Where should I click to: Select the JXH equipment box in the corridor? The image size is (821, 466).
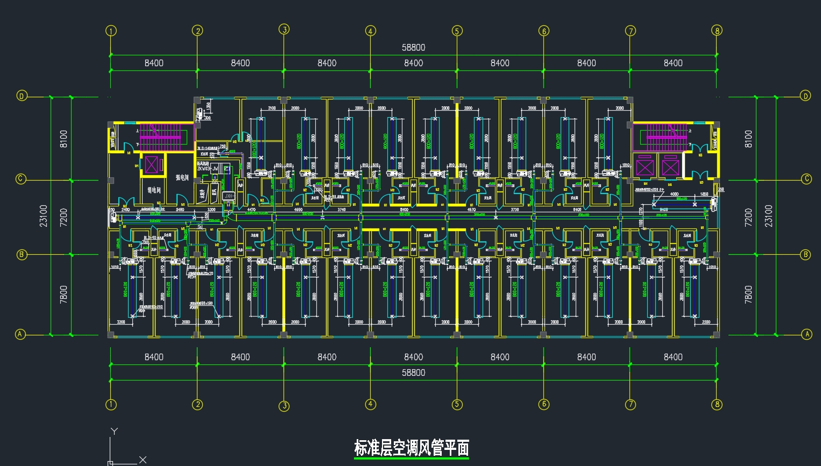(229, 196)
